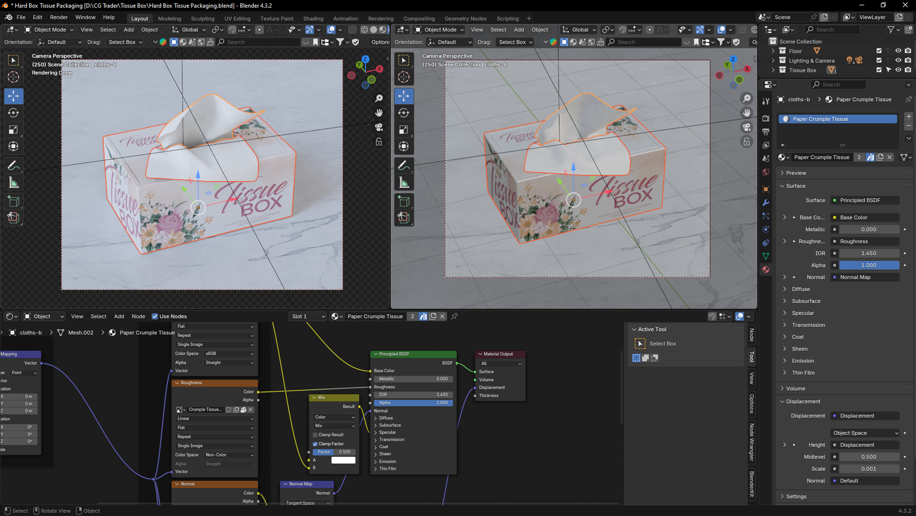The height and width of the screenshot is (516, 916).
Task: Expand the Floor collection
Action: pyautogui.click(x=773, y=51)
